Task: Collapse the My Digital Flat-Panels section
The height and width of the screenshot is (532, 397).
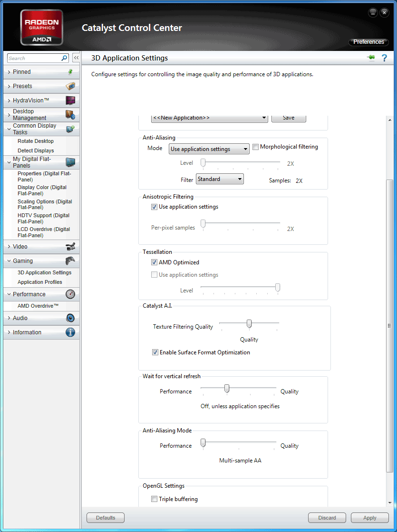Action: [x=9, y=162]
